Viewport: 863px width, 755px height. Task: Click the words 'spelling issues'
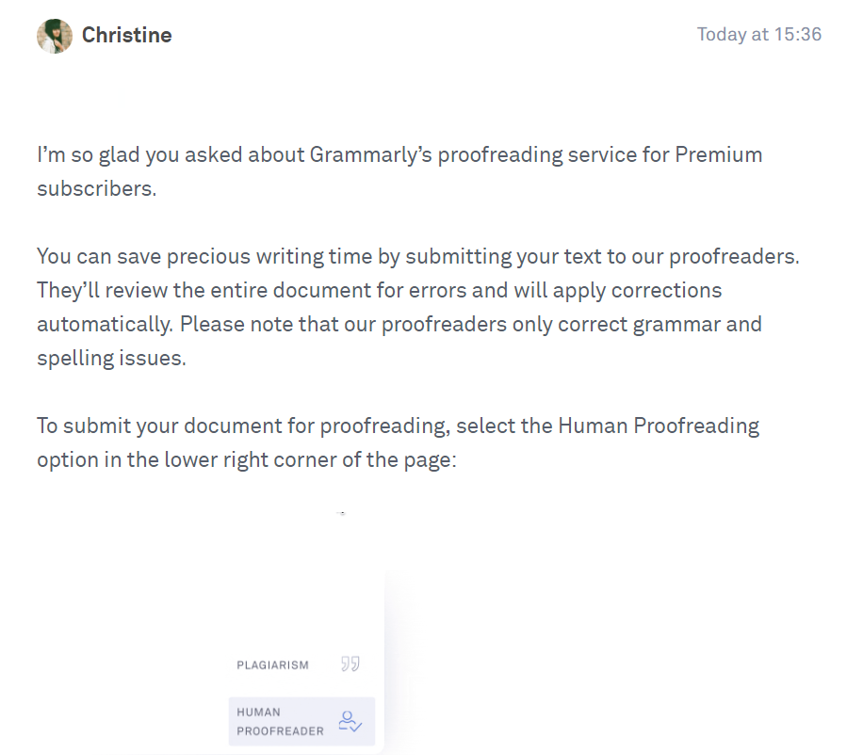tap(111, 359)
